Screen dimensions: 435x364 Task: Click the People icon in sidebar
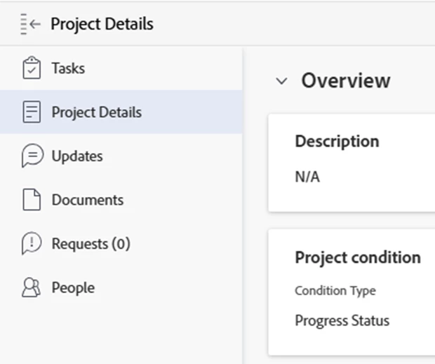[x=32, y=288]
